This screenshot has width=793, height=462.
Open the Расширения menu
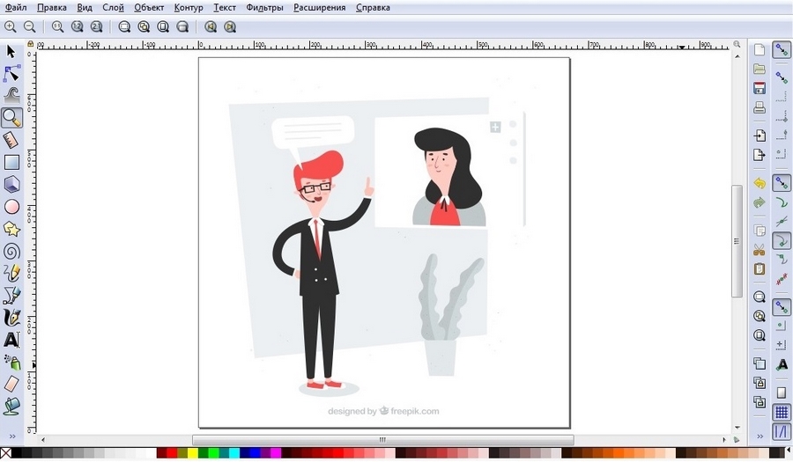(x=319, y=8)
